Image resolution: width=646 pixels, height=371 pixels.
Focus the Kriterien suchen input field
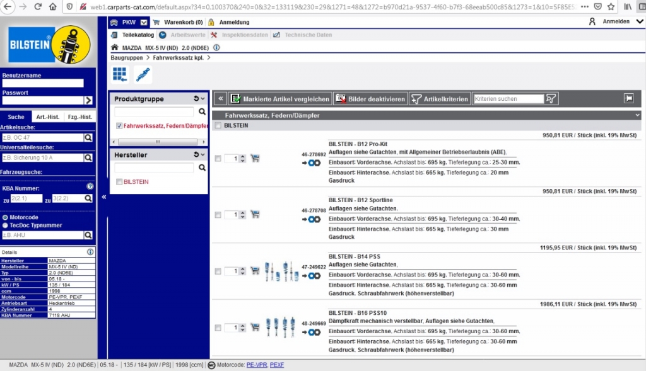click(509, 99)
